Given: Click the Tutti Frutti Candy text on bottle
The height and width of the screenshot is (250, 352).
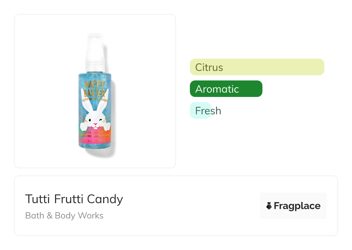Looking at the screenshot, I should click(x=95, y=100).
